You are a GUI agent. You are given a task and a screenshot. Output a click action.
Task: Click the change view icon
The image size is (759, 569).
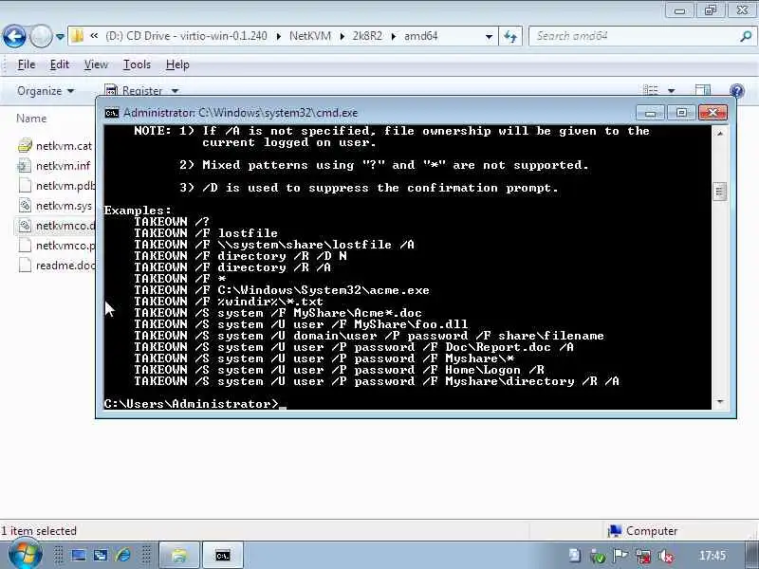651,90
